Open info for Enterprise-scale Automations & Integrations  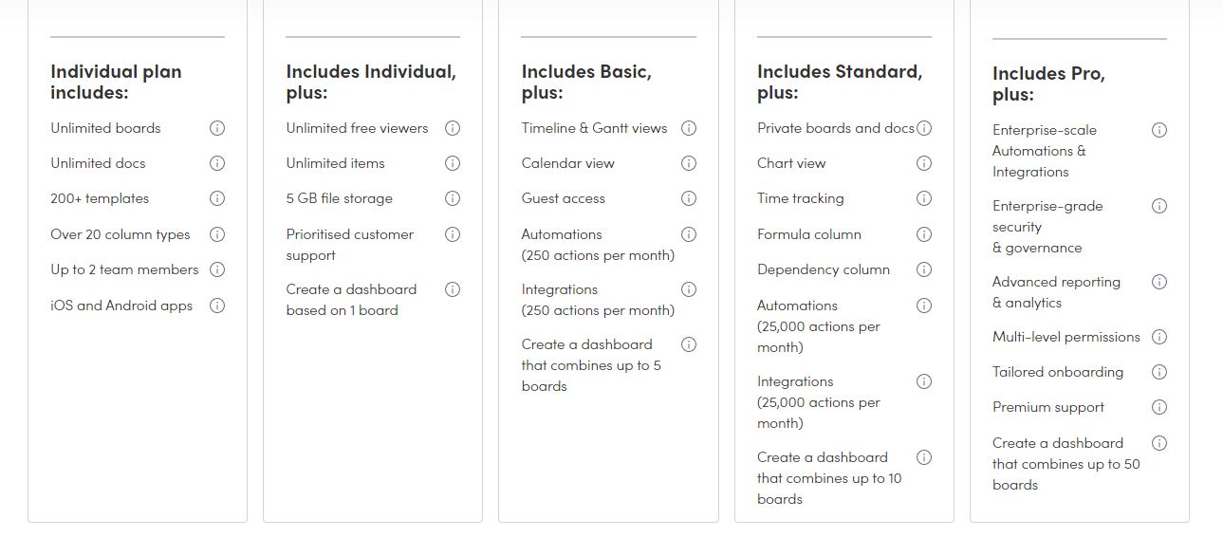click(x=1159, y=130)
